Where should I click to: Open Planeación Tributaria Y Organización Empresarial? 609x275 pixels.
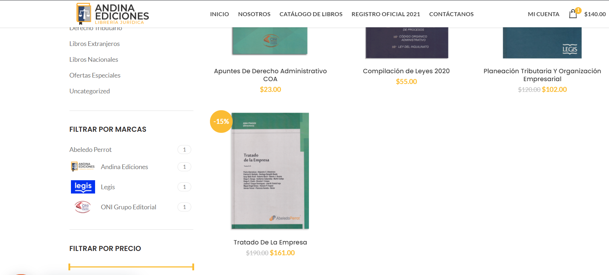click(542, 75)
